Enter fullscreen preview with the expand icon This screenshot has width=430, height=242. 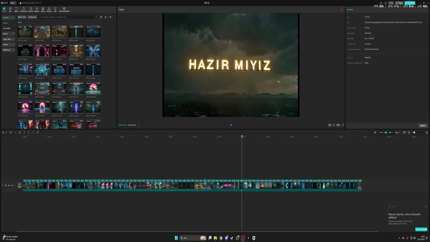tap(343, 125)
